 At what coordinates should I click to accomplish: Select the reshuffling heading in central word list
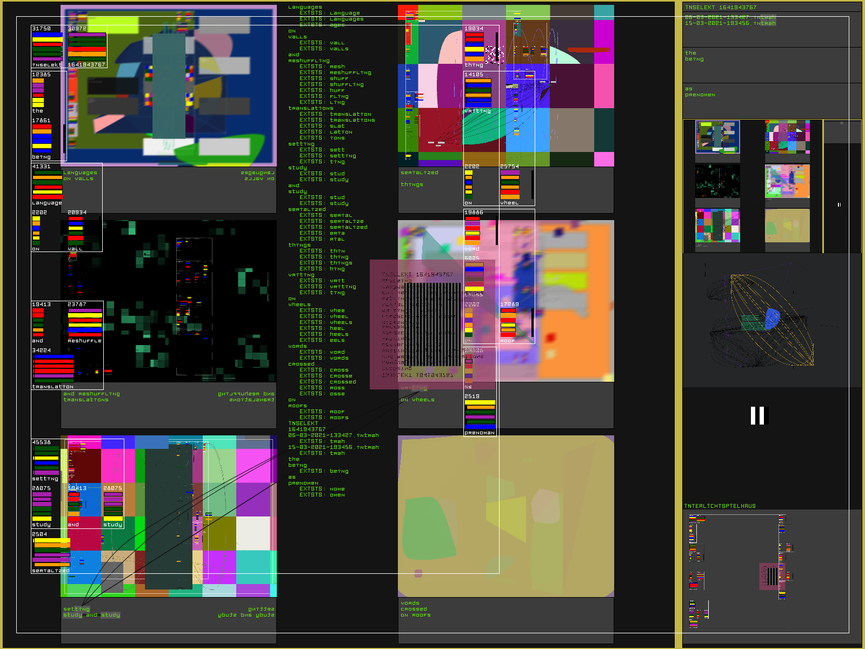[x=309, y=61]
